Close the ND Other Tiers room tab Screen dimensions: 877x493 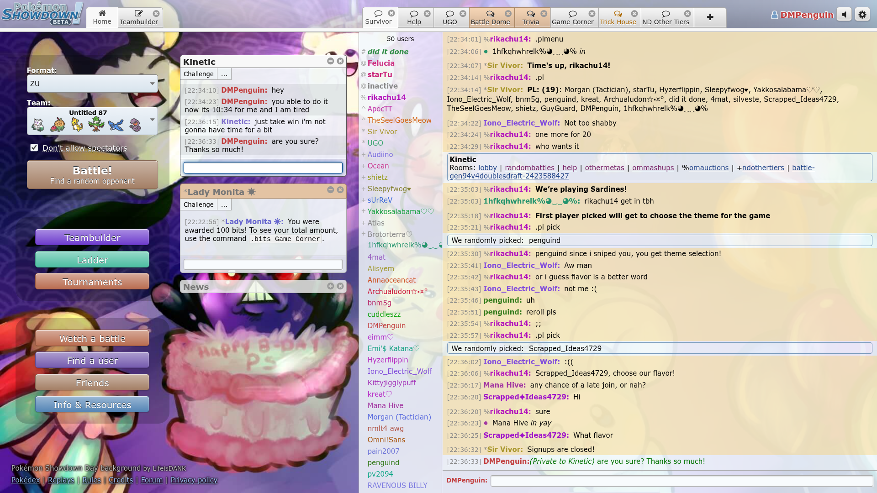(x=687, y=13)
